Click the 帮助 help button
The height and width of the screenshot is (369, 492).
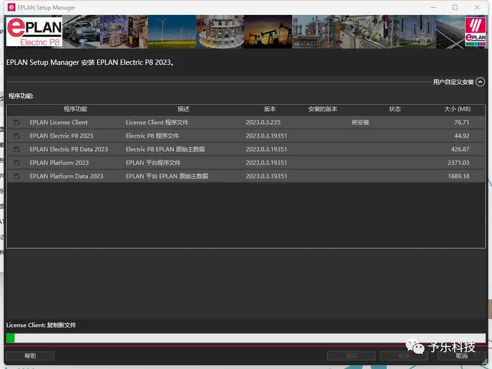(x=30, y=356)
